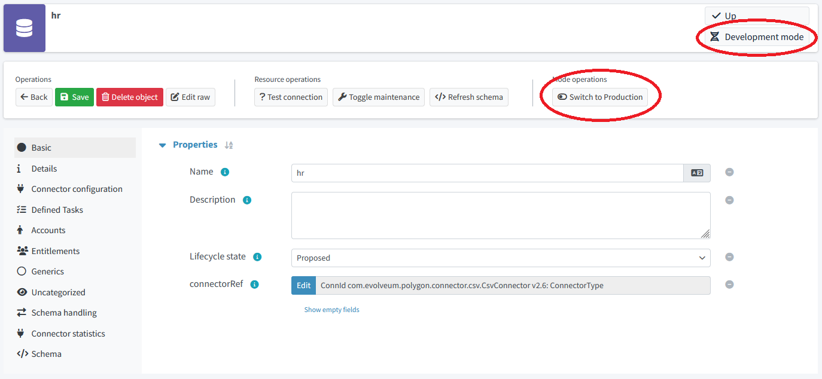
Task: Toggle case normalization on the Name field
Action: [696, 172]
